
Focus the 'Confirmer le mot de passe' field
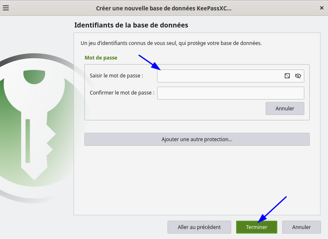230,93
